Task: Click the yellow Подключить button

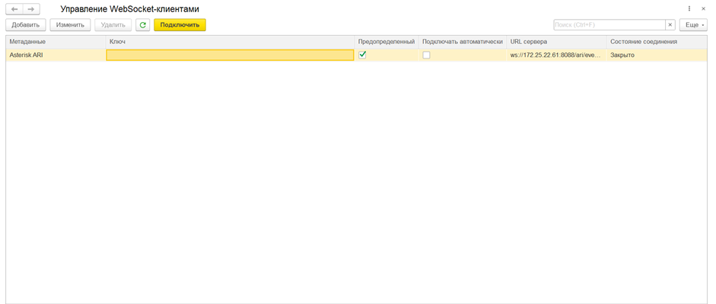Action: coord(180,25)
